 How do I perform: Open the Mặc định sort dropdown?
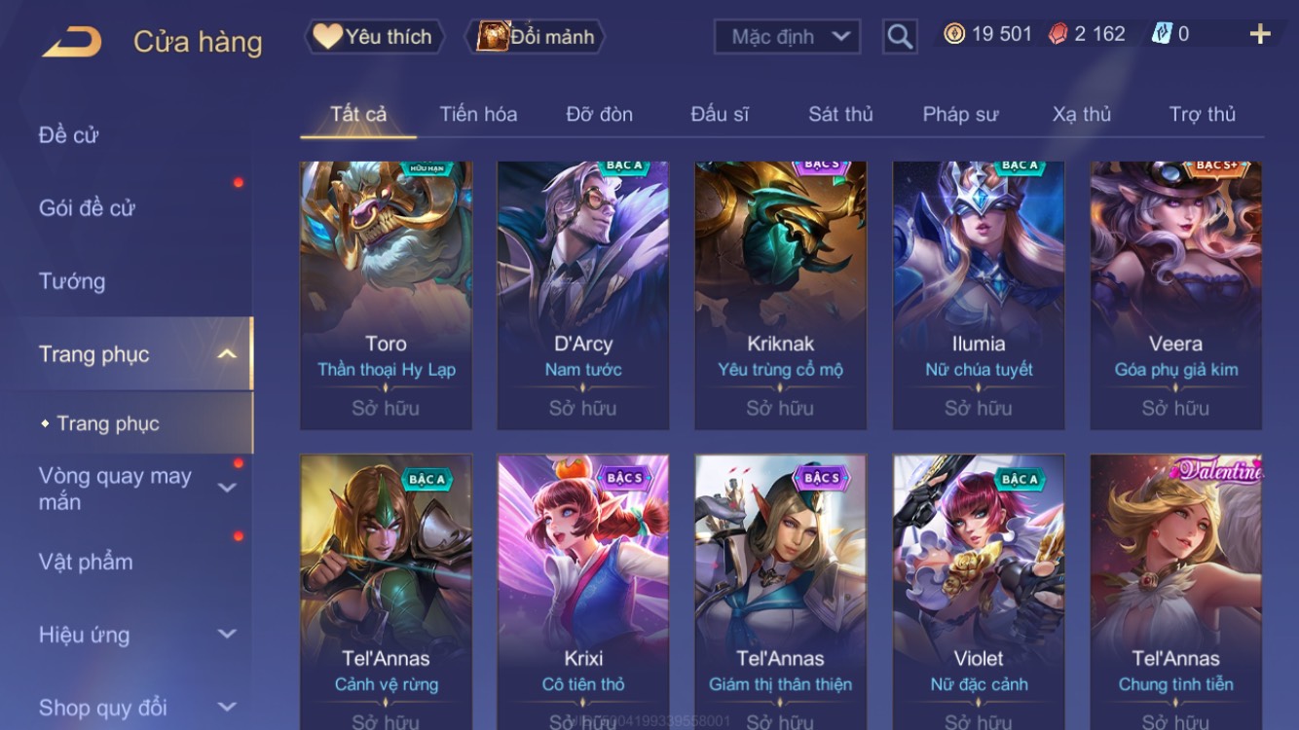click(x=788, y=37)
